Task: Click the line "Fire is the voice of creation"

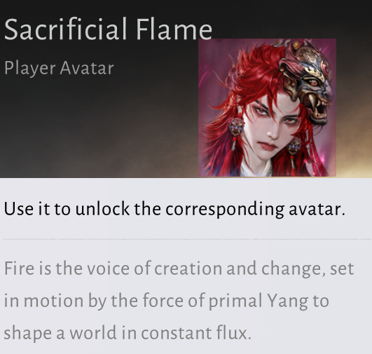Action: pos(113,268)
